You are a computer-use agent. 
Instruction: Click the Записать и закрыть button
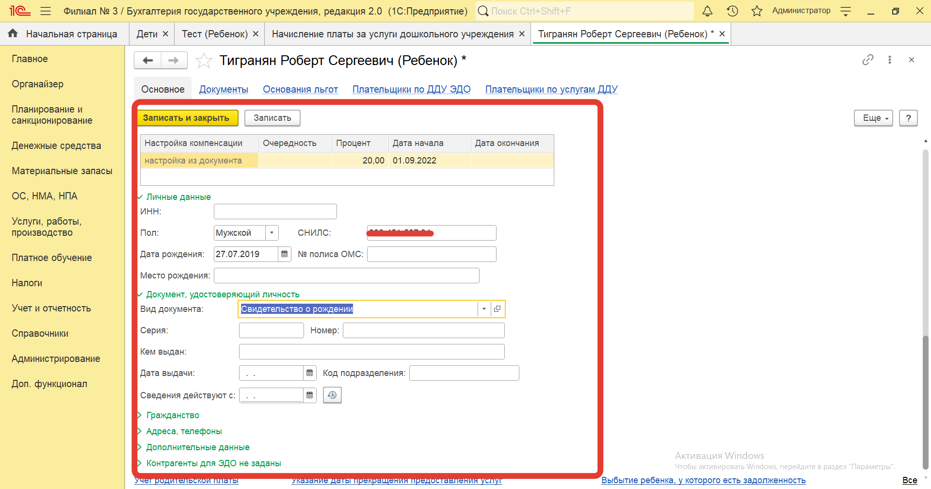point(186,118)
